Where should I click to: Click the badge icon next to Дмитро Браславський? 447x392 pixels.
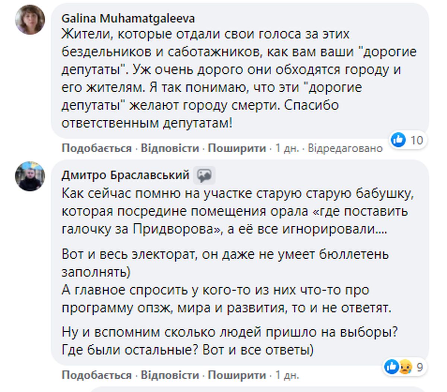[204, 175]
